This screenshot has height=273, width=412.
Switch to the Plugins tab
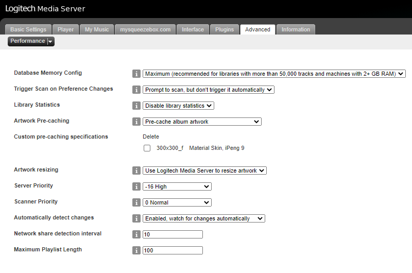(225, 29)
